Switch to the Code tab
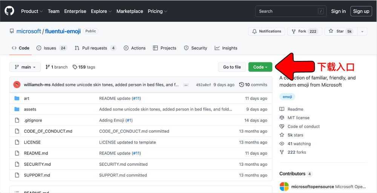Image resolution: width=377 pixels, height=193 pixels. [20, 48]
